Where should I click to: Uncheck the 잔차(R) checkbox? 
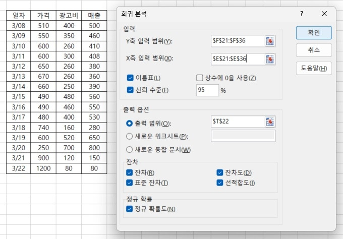click(x=129, y=172)
